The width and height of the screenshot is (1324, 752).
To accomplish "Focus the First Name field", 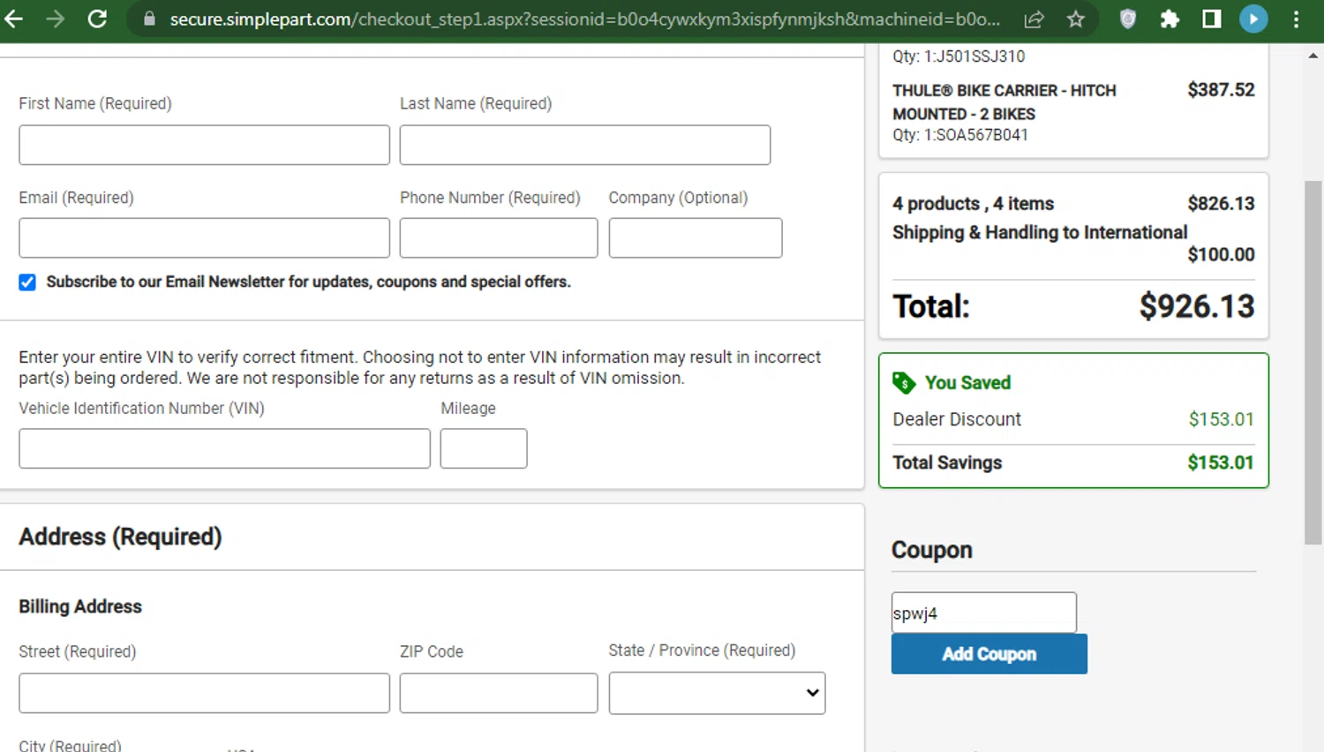I will 204,145.
